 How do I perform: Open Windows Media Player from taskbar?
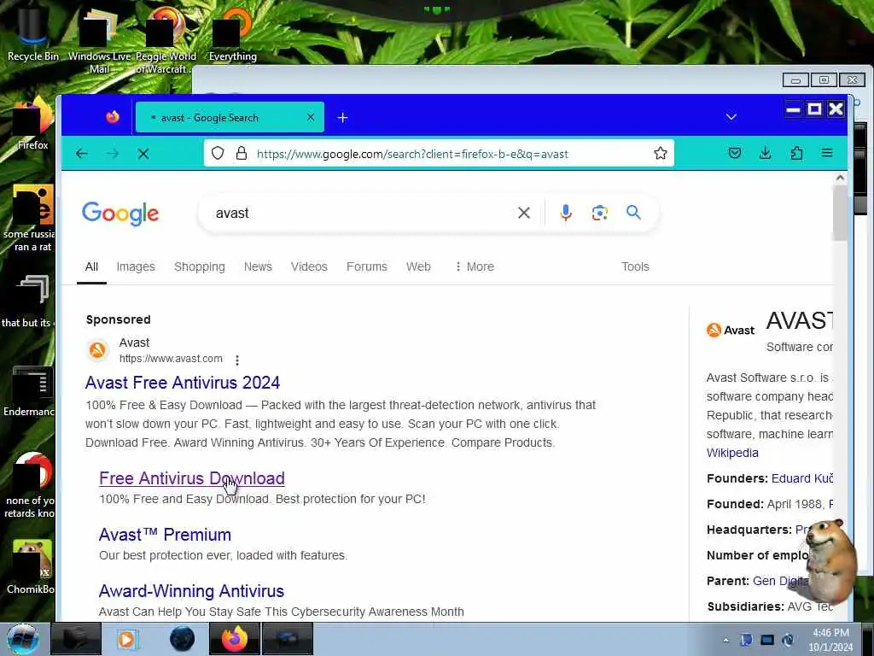coord(128,639)
